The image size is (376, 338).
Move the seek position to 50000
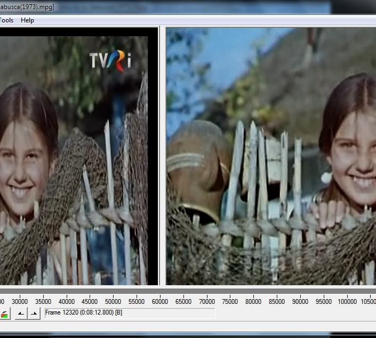pyautogui.click(x=113, y=301)
